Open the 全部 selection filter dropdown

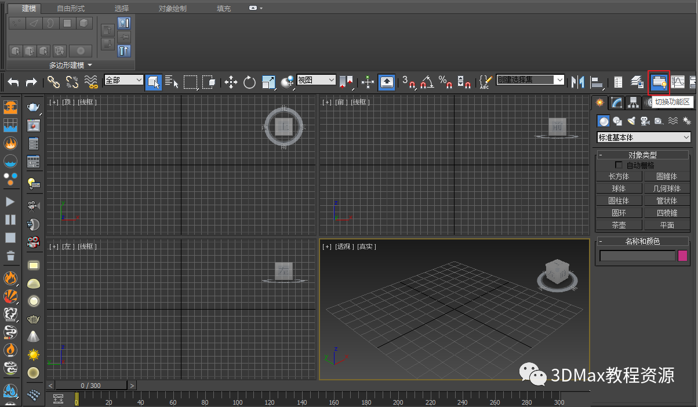(123, 80)
